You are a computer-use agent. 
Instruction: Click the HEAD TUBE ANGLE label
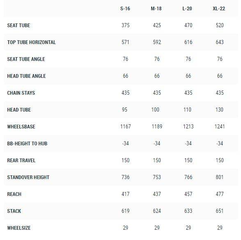coord(26,76)
